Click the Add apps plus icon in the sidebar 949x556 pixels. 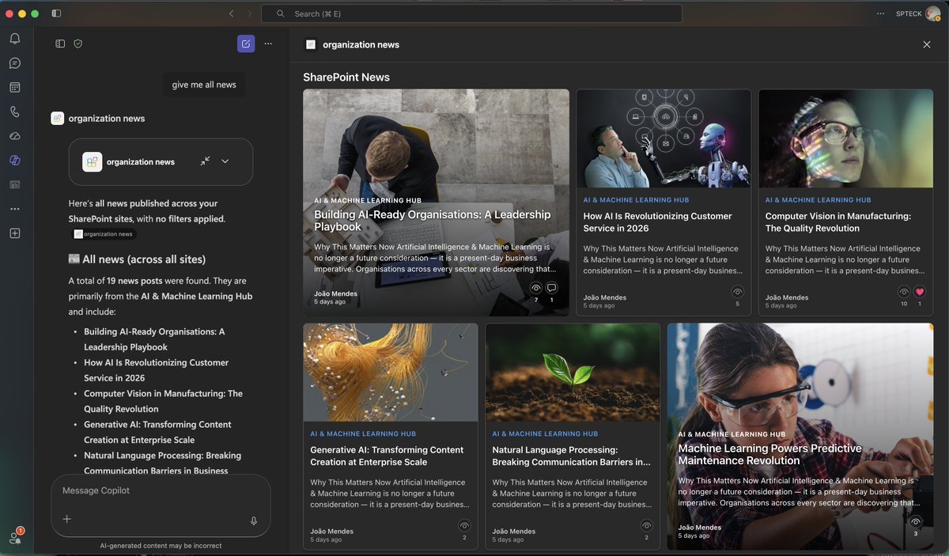tap(14, 233)
